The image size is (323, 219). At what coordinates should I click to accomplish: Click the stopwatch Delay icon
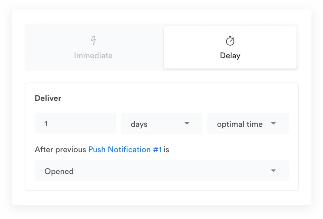[x=230, y=41]
